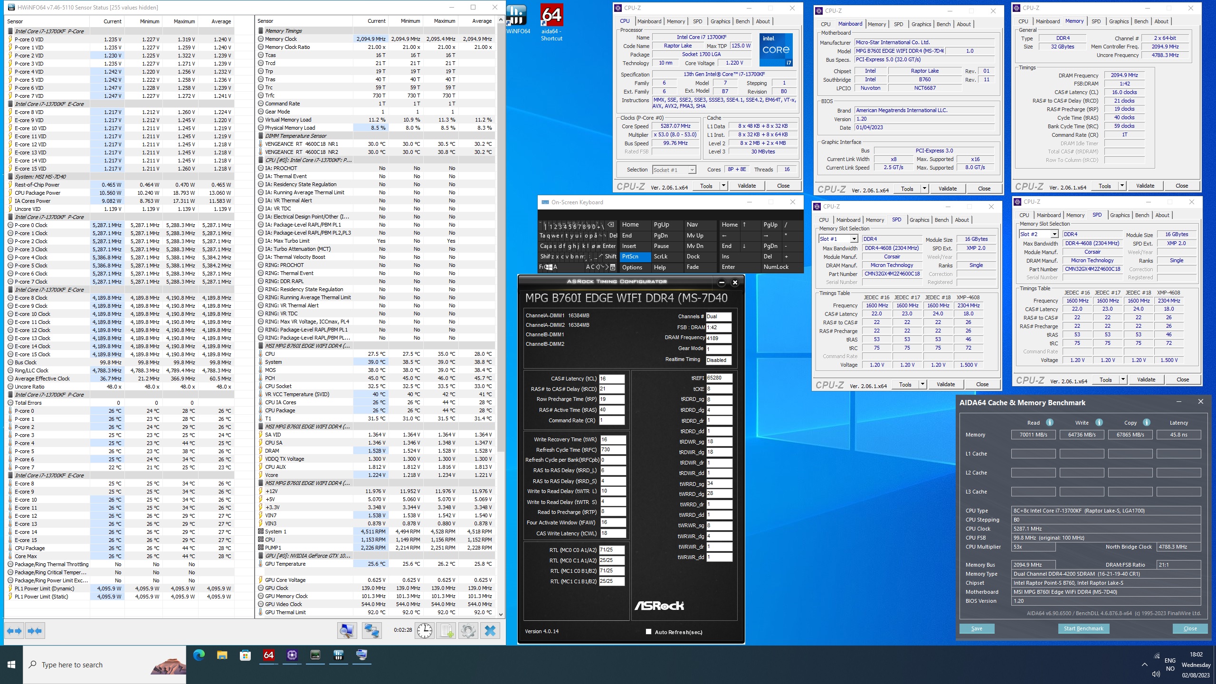Click the CAS# Latency (tCL) input field
This screenshot has width=1216, height=684.
[612, 379]
